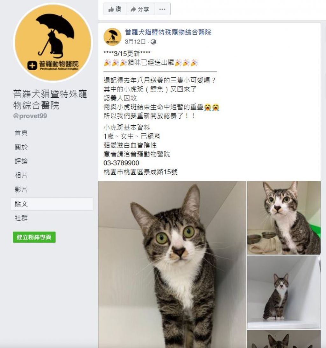Click the globe public privacy icon

[x=153, y=42]
